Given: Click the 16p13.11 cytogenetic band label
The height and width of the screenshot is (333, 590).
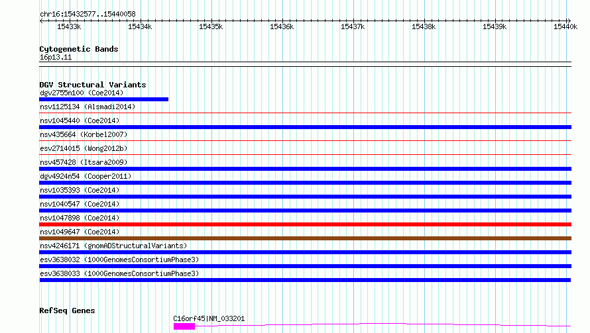Looking at the screenshot, I should [x=56, y=57].
